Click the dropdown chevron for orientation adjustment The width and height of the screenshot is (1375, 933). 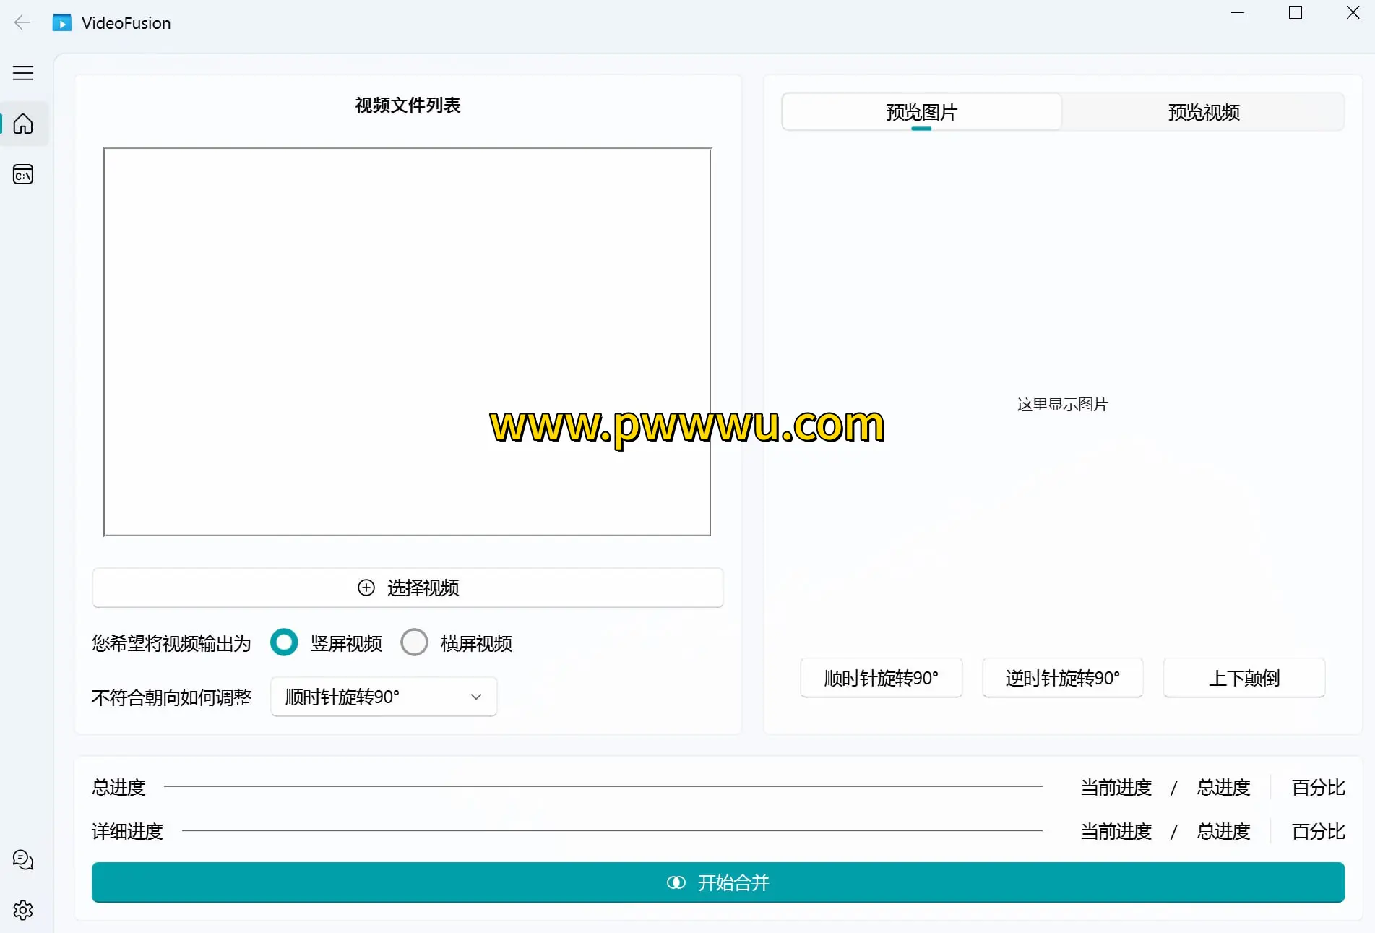476,697
